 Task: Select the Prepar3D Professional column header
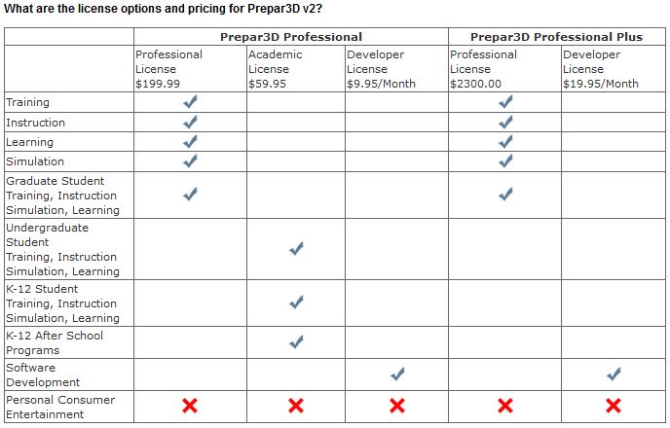click(x=291, y=37)
